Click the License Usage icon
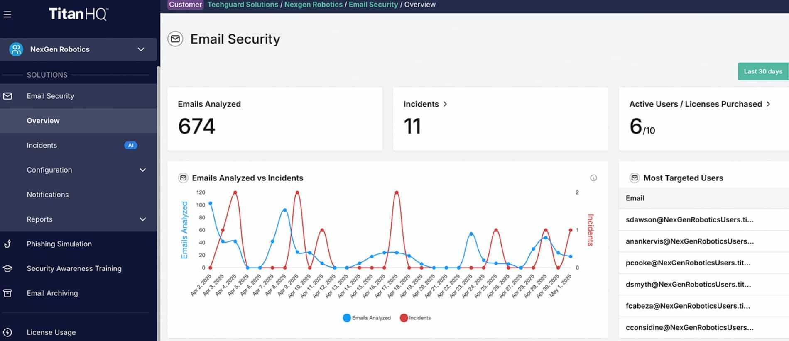The image size is (789, 341). pos(7,333)
